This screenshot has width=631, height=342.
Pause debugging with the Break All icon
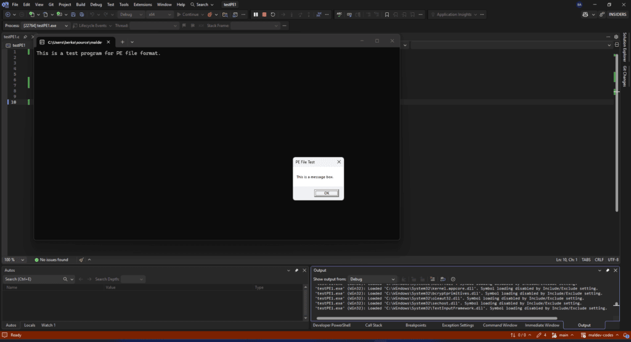pyautogui.click(x=256, y=14)
